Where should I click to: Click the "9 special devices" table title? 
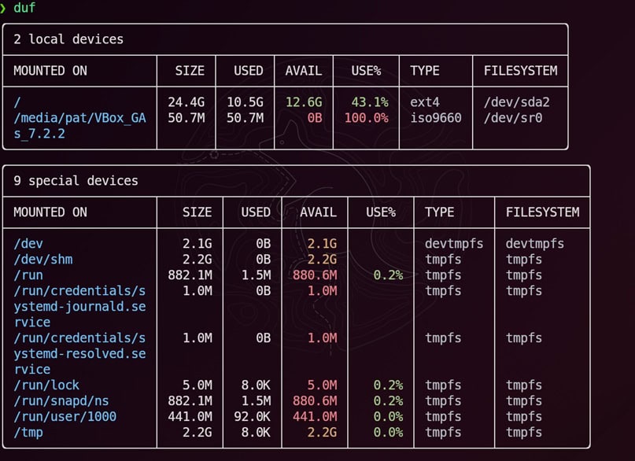click(x=76, y=180)
